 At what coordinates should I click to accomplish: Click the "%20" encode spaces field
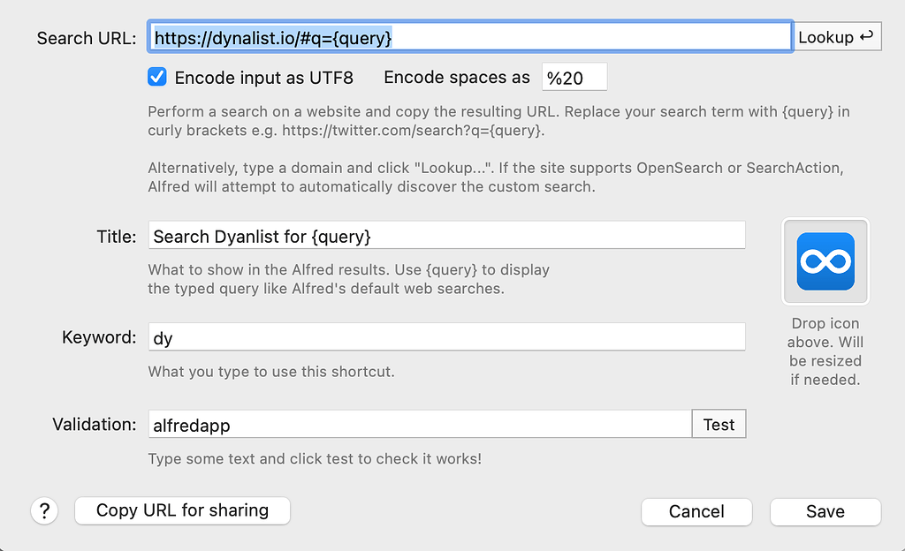point(574,77)
